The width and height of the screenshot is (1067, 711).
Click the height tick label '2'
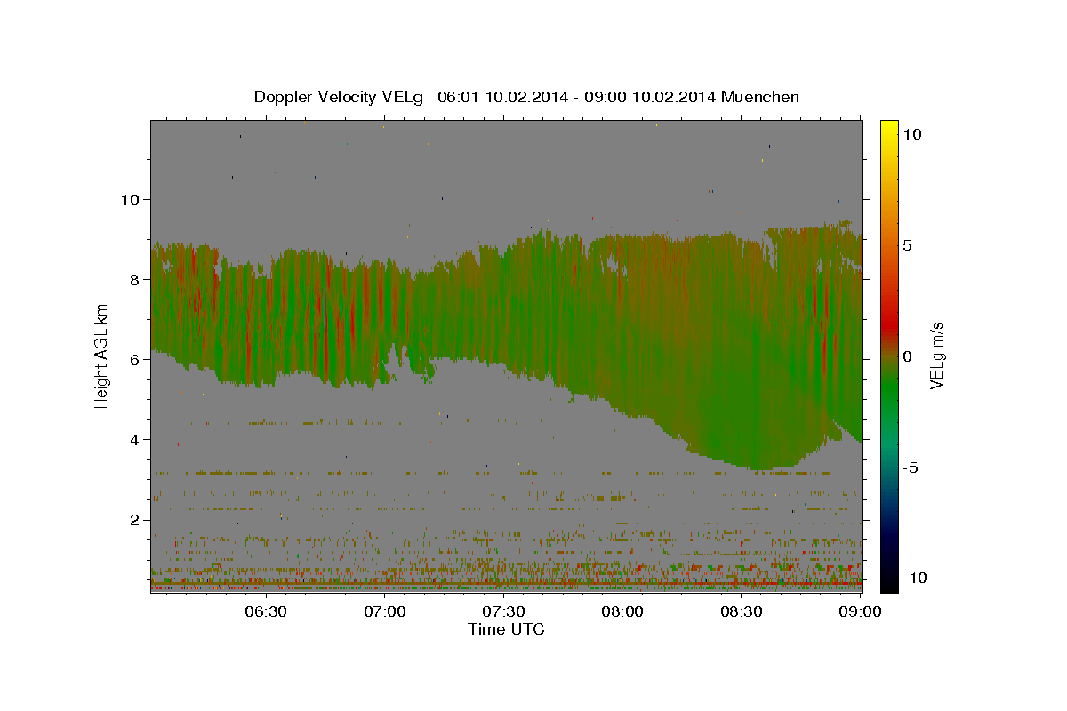[x=133, y=520]
